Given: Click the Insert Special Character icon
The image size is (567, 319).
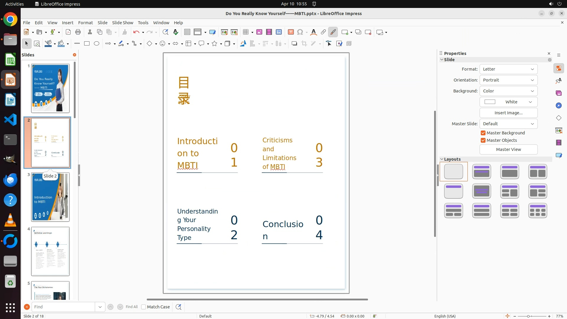Looking at the screenshot, I should 300,32.
